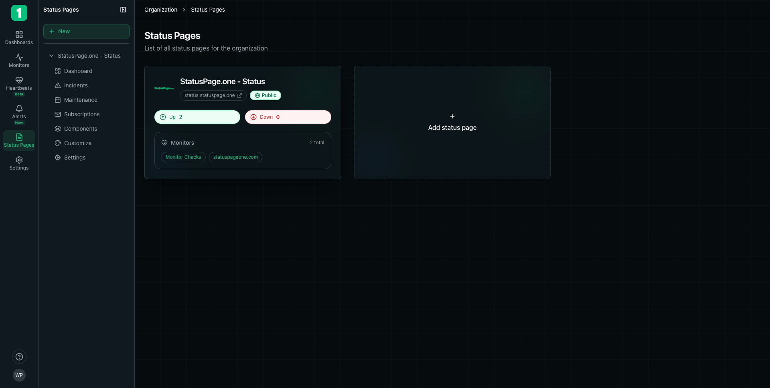Screen dimensions: 770x388
Task: Open the Monitors section from sidebar
Action: 19,61
